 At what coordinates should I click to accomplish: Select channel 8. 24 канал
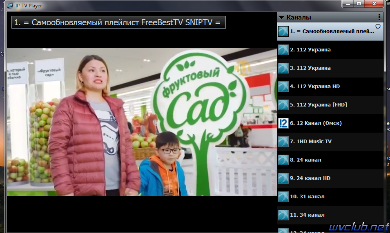pos(330,160)
